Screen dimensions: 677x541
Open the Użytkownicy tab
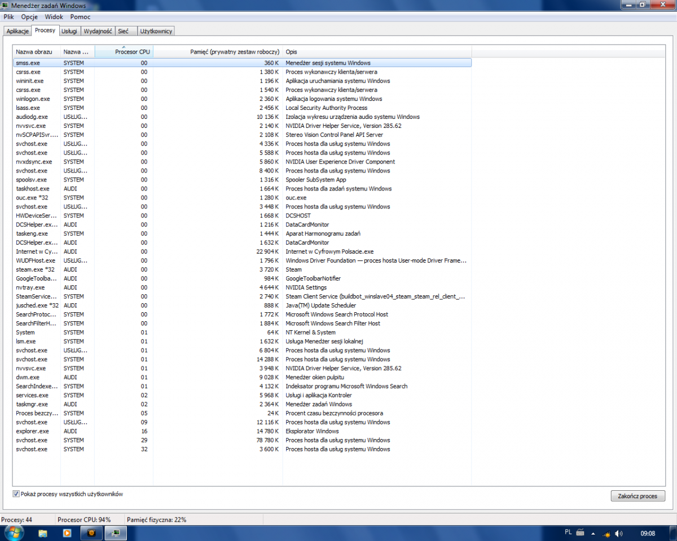click(x=156, y=31)
